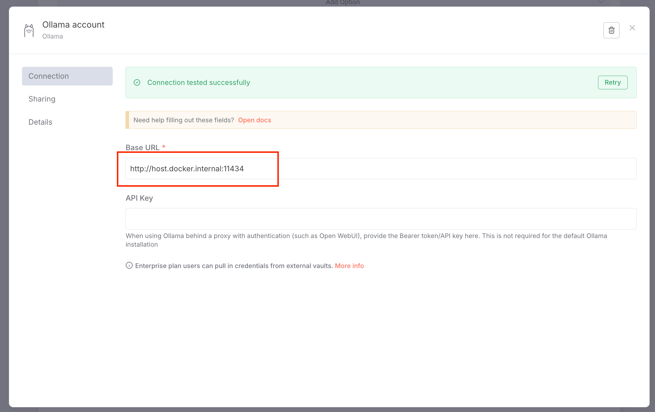Click the delete credential trash icon
The image size is (655, 412).
[611, 30]
